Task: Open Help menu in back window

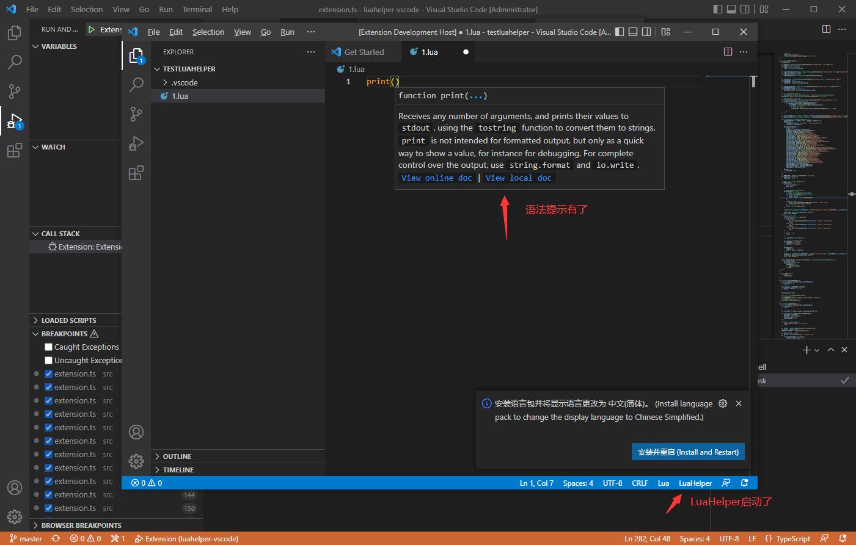Action: coord(230,9)
